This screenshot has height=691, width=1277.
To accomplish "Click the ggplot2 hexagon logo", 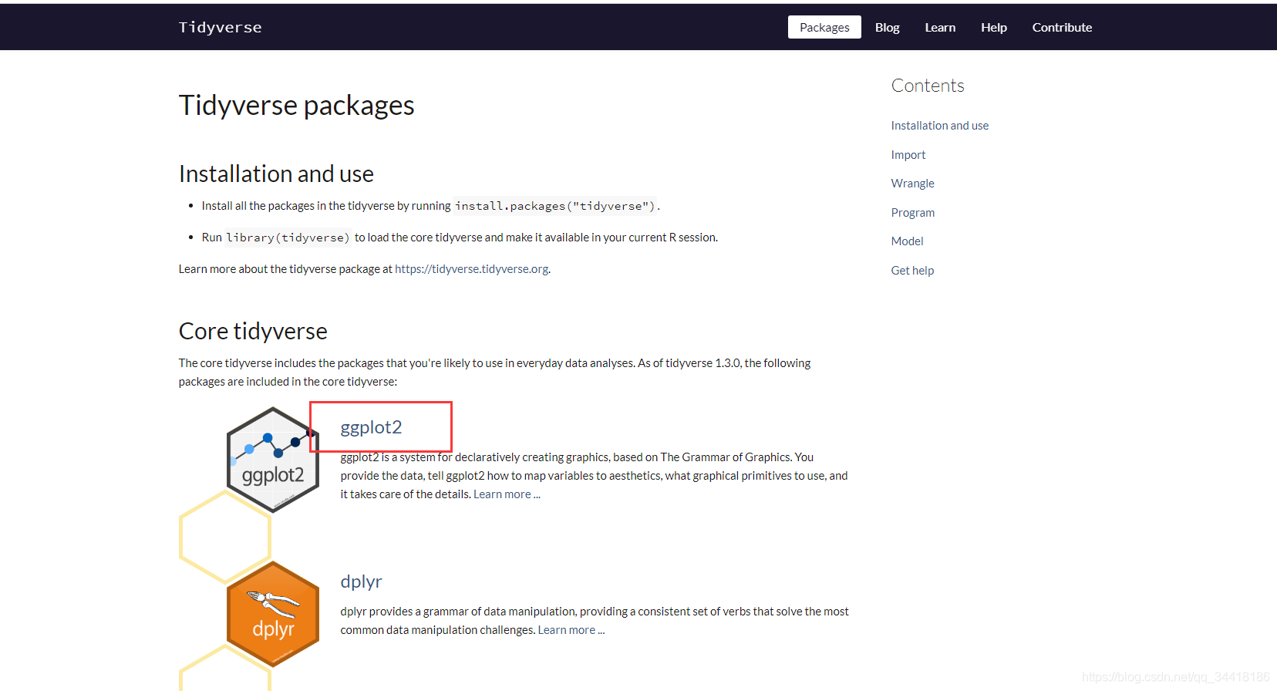I will 273,460.
